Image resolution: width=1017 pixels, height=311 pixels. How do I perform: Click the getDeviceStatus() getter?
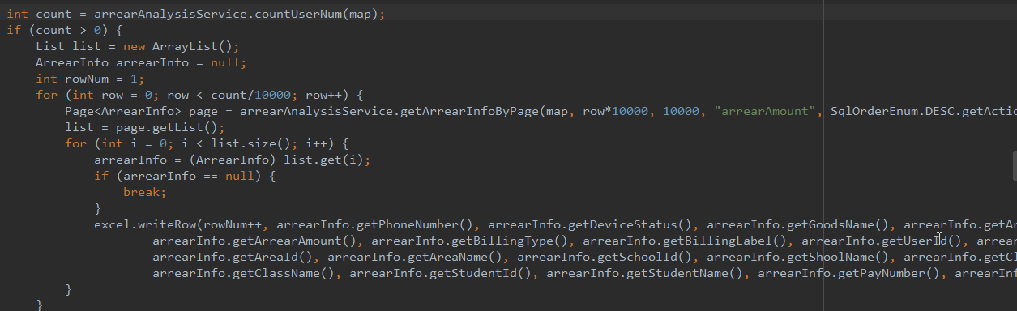point(630,224)
